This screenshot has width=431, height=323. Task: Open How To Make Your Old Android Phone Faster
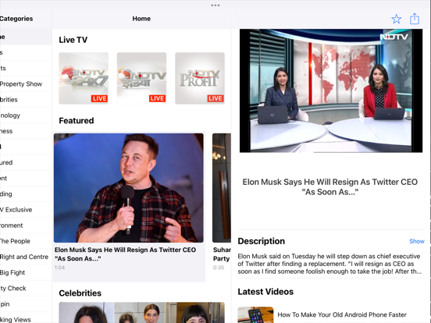point(342,314)
